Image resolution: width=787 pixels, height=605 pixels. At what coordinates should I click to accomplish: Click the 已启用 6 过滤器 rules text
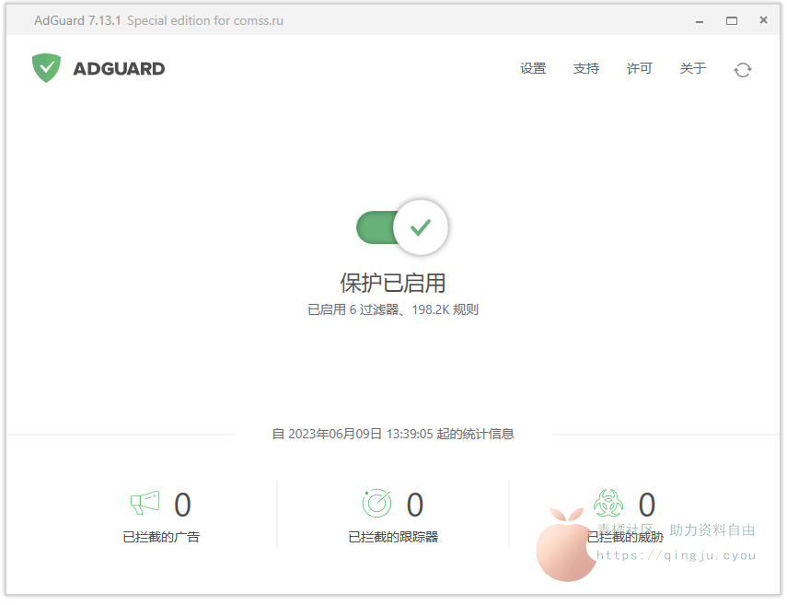coord(393,310)
